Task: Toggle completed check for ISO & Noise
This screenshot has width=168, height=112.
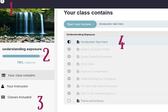Action: [69, 64]
